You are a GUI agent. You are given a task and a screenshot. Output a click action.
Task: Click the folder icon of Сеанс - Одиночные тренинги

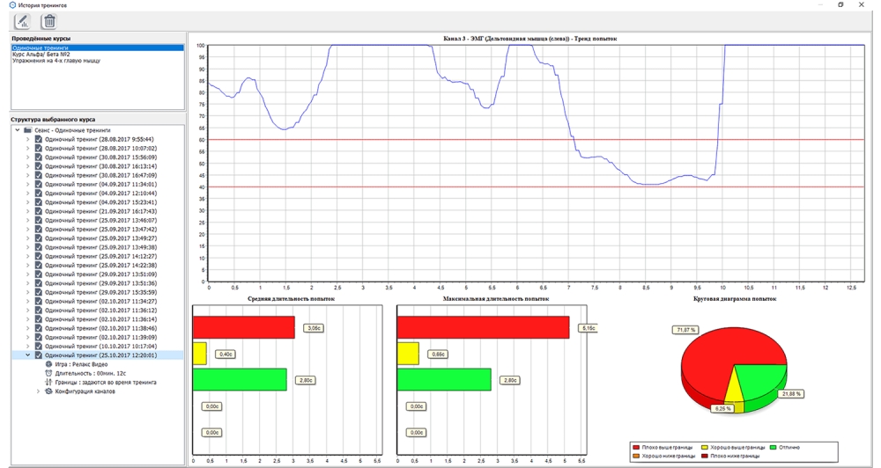[x=28, y=129]
